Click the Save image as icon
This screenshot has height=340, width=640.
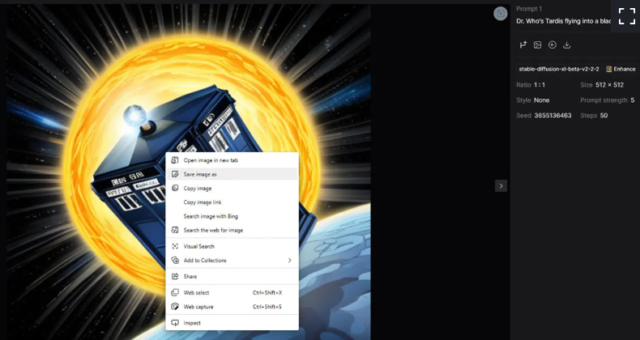pos(175,174)
